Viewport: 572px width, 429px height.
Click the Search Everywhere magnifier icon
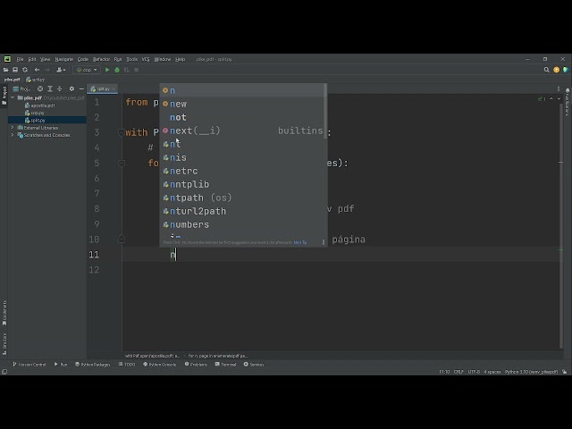(546, 70)
